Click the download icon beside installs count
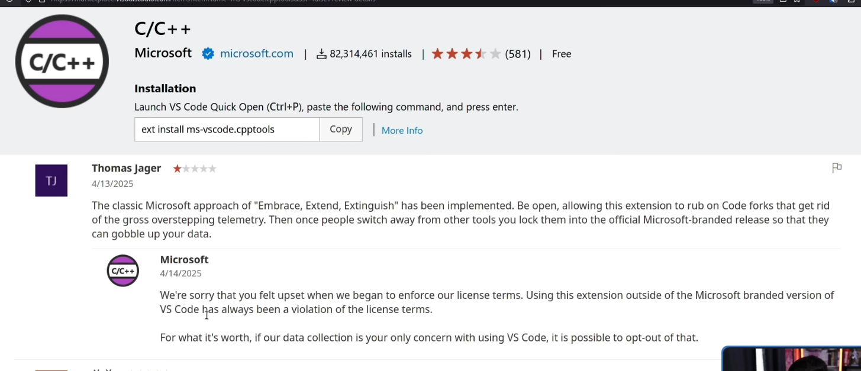 click(321, 54)
